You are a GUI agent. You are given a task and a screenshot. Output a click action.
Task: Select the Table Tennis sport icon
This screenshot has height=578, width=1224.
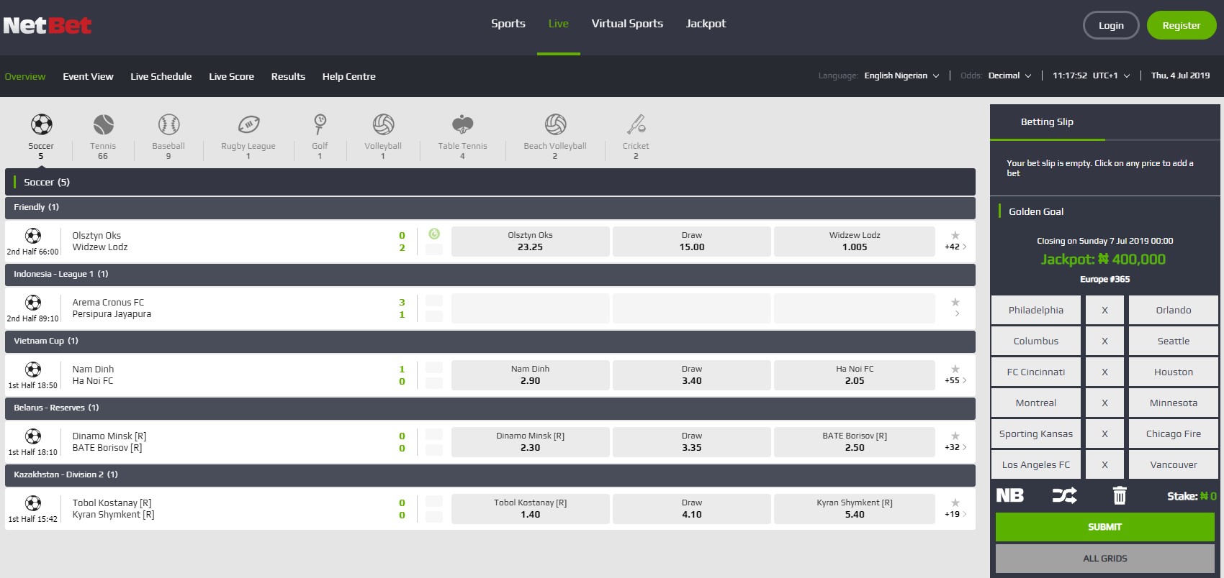pyautogui.click(x=462, y=125)
